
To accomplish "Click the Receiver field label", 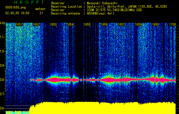I will tap(58, 10).
